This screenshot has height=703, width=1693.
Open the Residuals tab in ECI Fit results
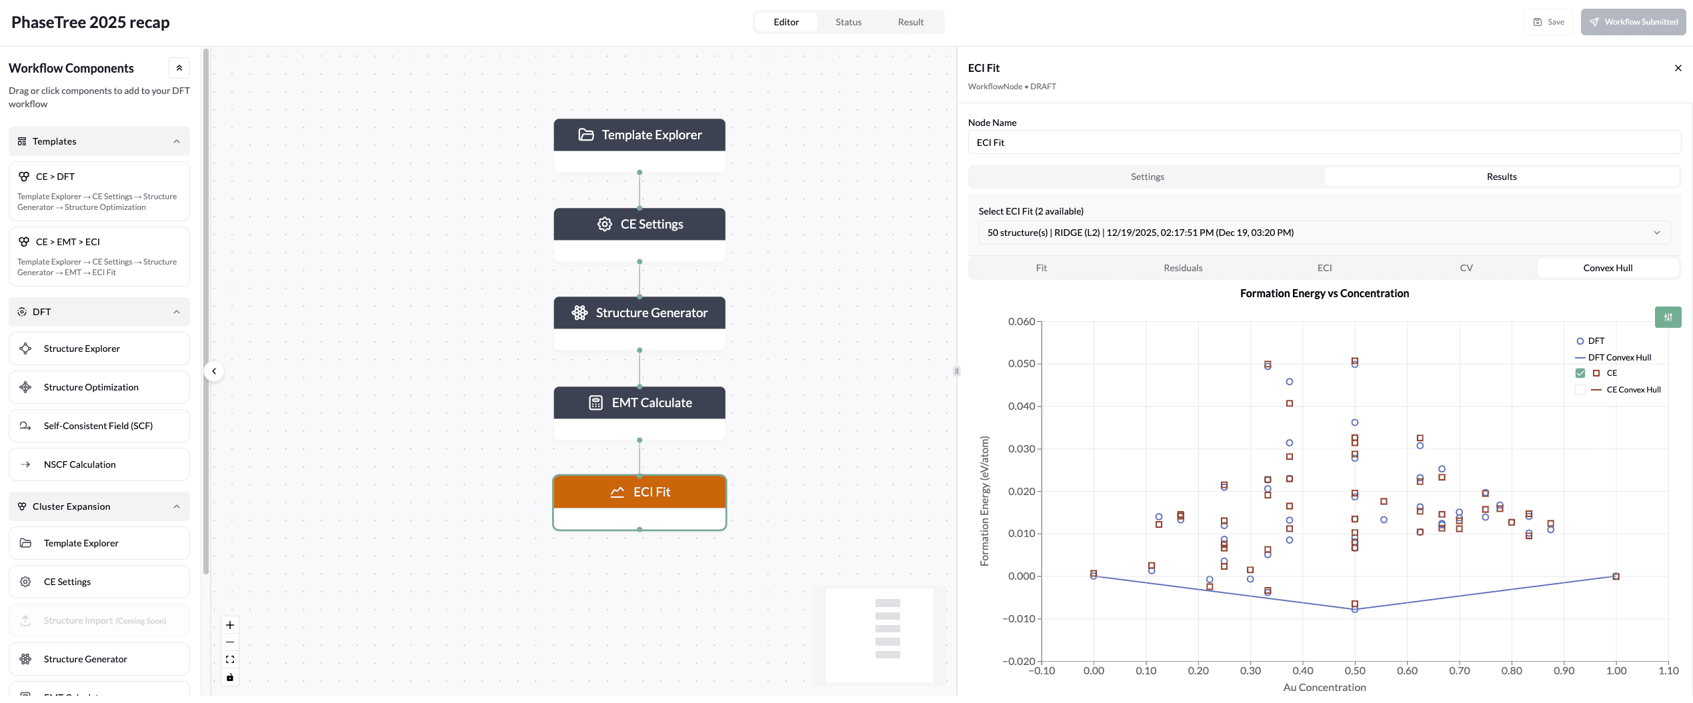coord(1183,267)
